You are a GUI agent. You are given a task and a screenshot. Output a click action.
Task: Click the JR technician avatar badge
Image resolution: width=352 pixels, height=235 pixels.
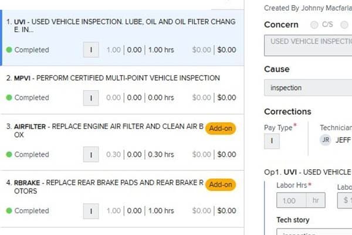click(325, 140)
